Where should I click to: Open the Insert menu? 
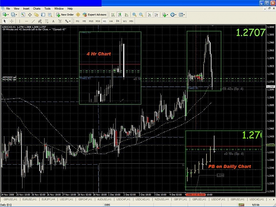(26, 9)
